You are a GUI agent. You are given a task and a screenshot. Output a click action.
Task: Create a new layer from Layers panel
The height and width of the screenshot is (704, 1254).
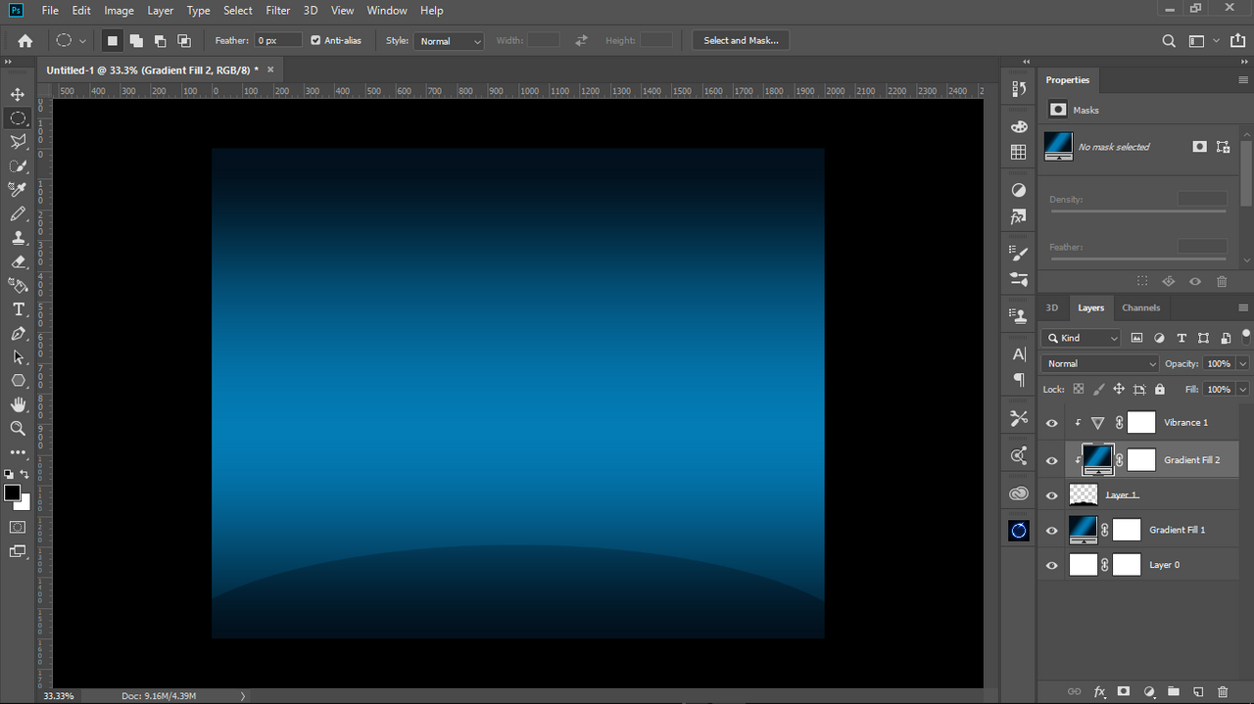[x=1197, y=692]
